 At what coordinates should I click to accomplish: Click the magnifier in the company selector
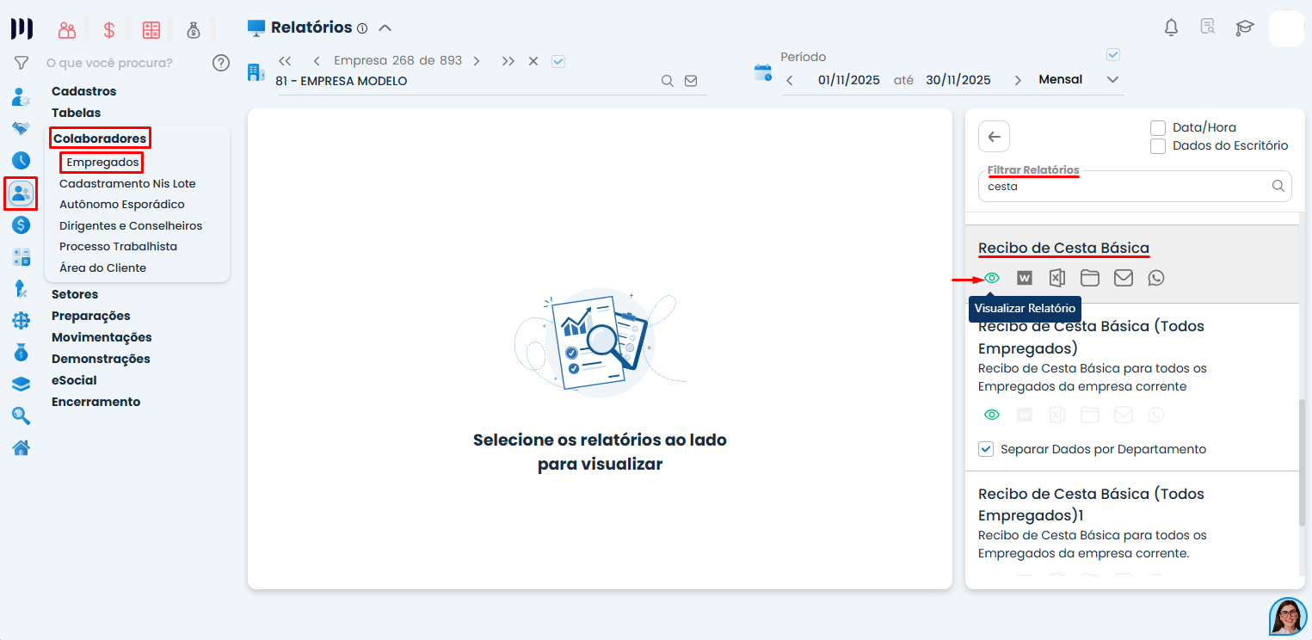pyautogui.click(x=668, y=80)
